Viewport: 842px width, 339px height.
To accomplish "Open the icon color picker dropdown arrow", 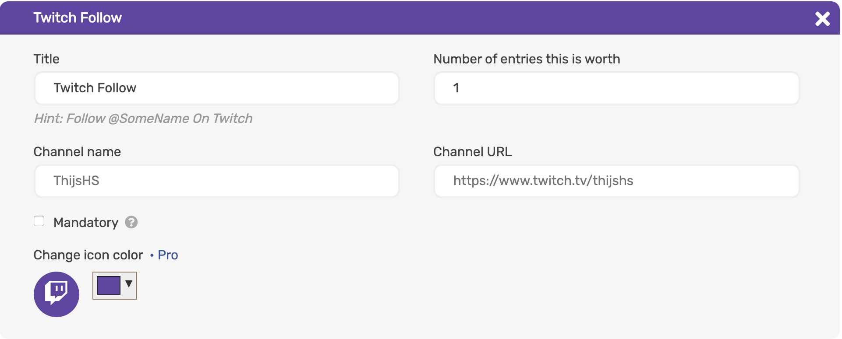I will pyautogui.click(x=128, y=284).
